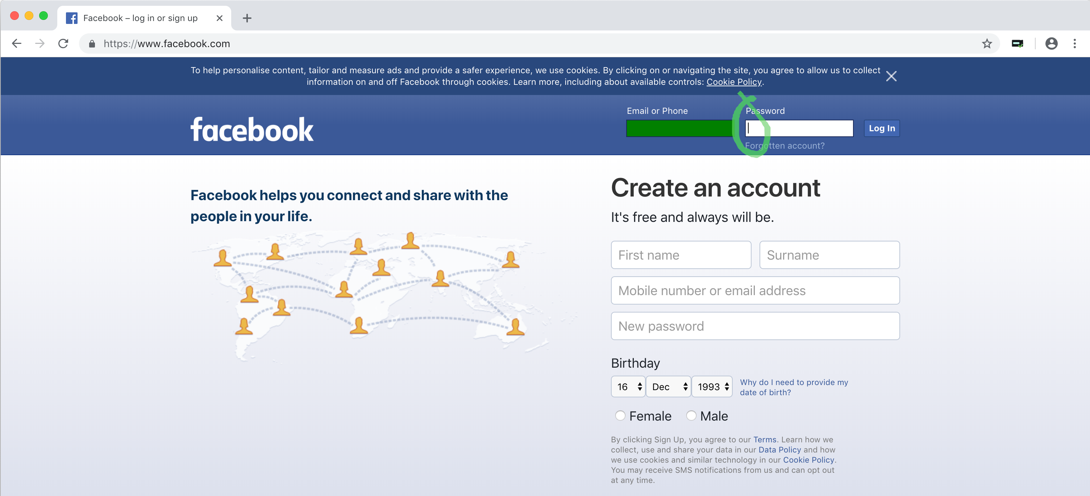1090x496 pixels.
Task: Open Chrome's three-dot menu
Action: (1074, 44)
